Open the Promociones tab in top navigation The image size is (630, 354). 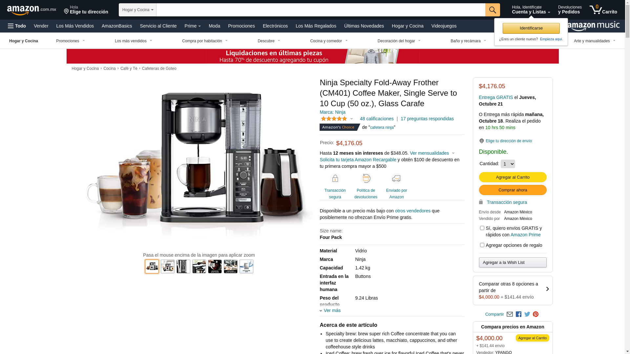[241, 26]
